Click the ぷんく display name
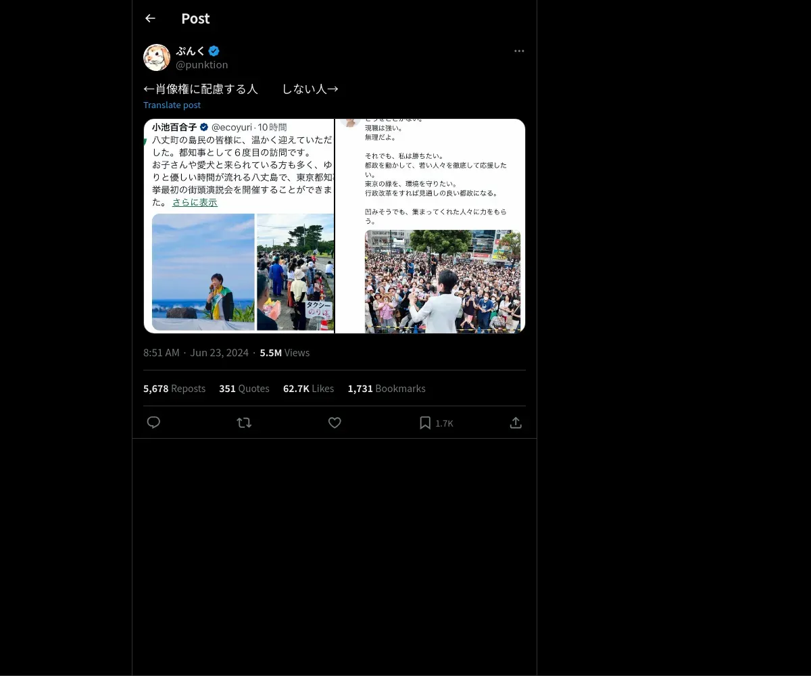Screen dimensions: 811x676 coord(191,51)
